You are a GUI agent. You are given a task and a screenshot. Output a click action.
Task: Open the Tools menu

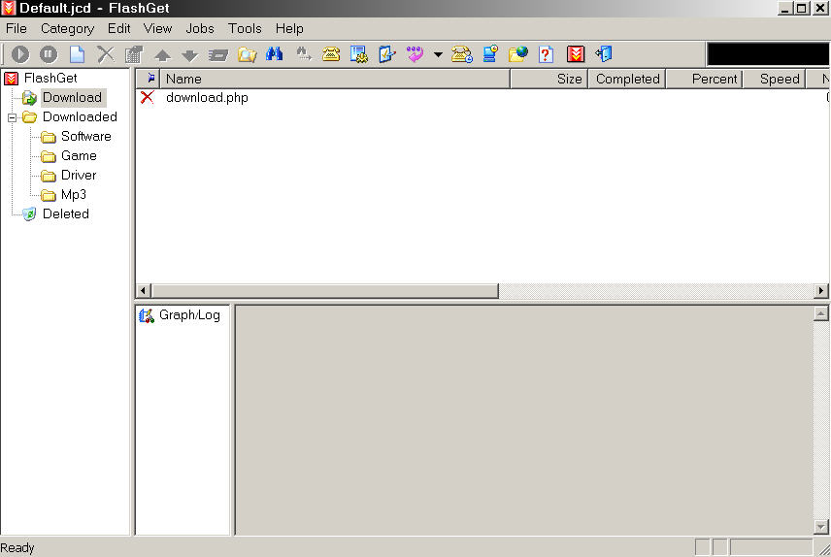(x=245, y=28)
